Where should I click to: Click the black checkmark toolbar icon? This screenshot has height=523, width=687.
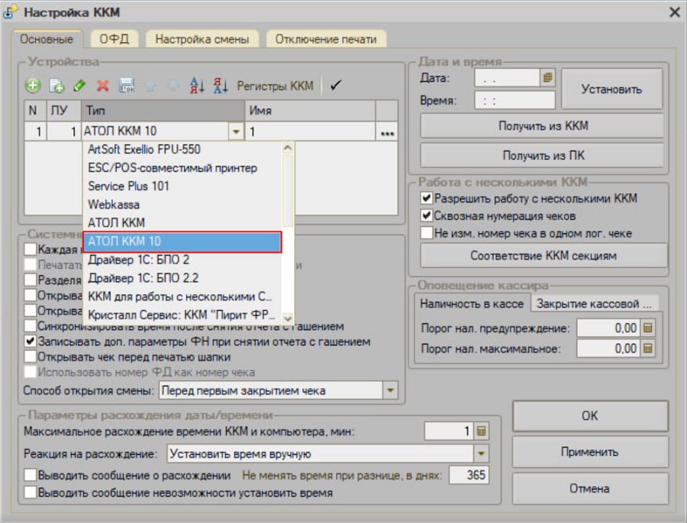336,86
